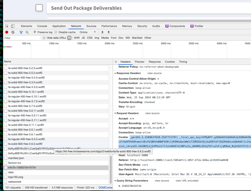Show the Response tab of request
The width and height of the screenshot is (251, 191).
point(155,62)
